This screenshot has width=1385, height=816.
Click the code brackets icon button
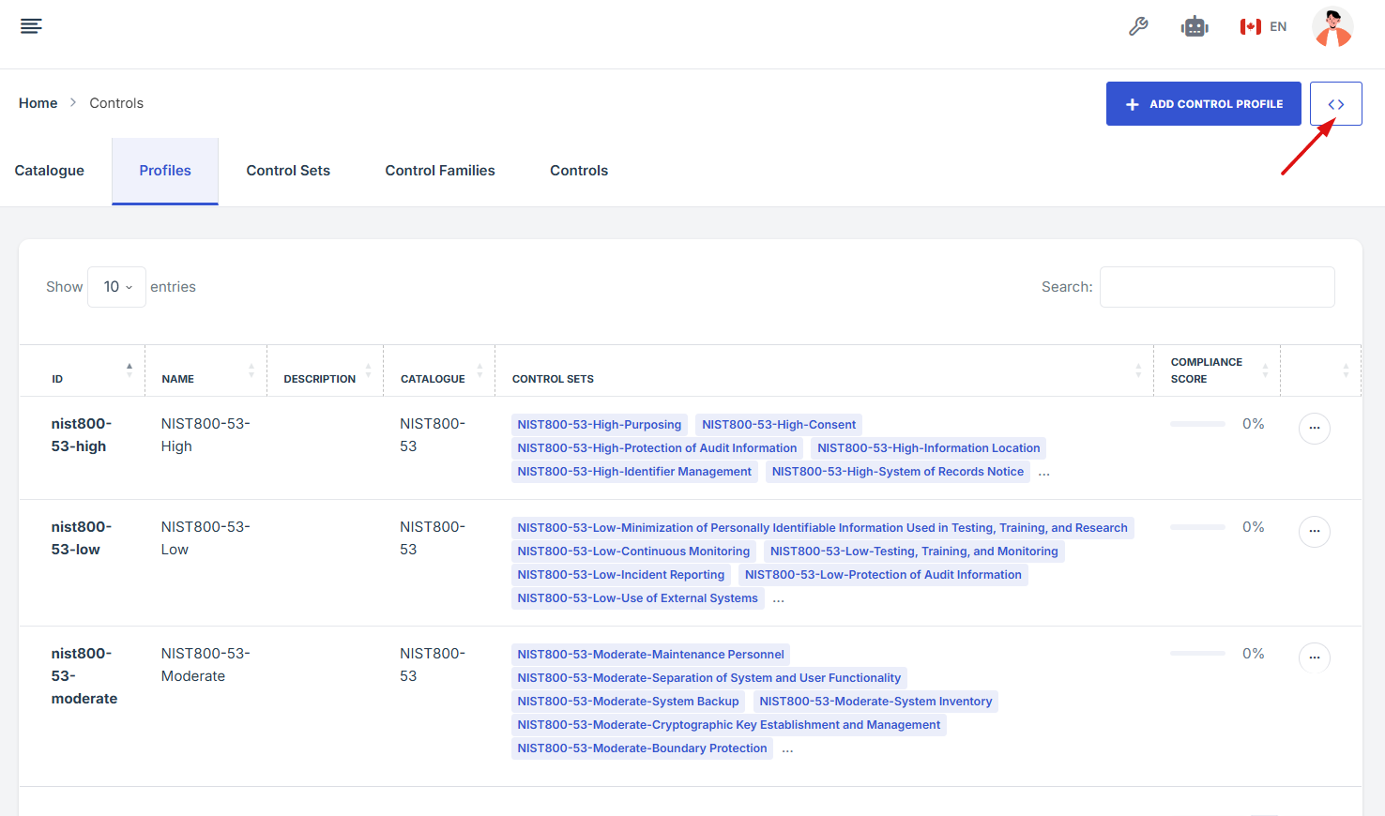tap(1335, 104)
